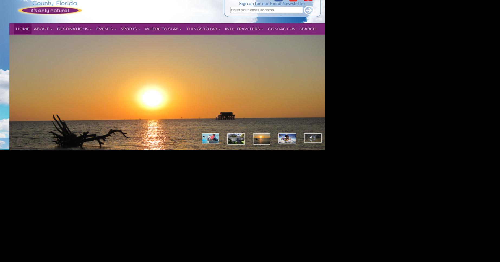Viewport: 500px width, 262px height.
Task: Click the Pinterest social icon
Action: click(293, 1)
